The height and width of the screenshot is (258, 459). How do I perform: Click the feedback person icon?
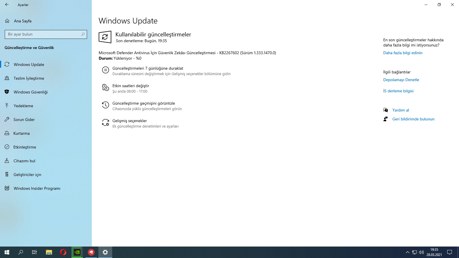tap(386, 119)
